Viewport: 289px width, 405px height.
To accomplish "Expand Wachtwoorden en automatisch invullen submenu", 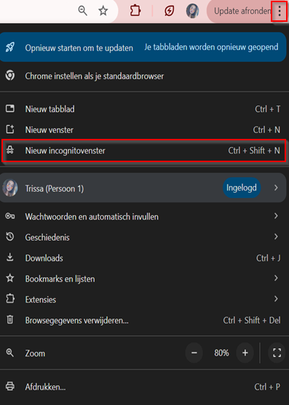I will point(276,216).
